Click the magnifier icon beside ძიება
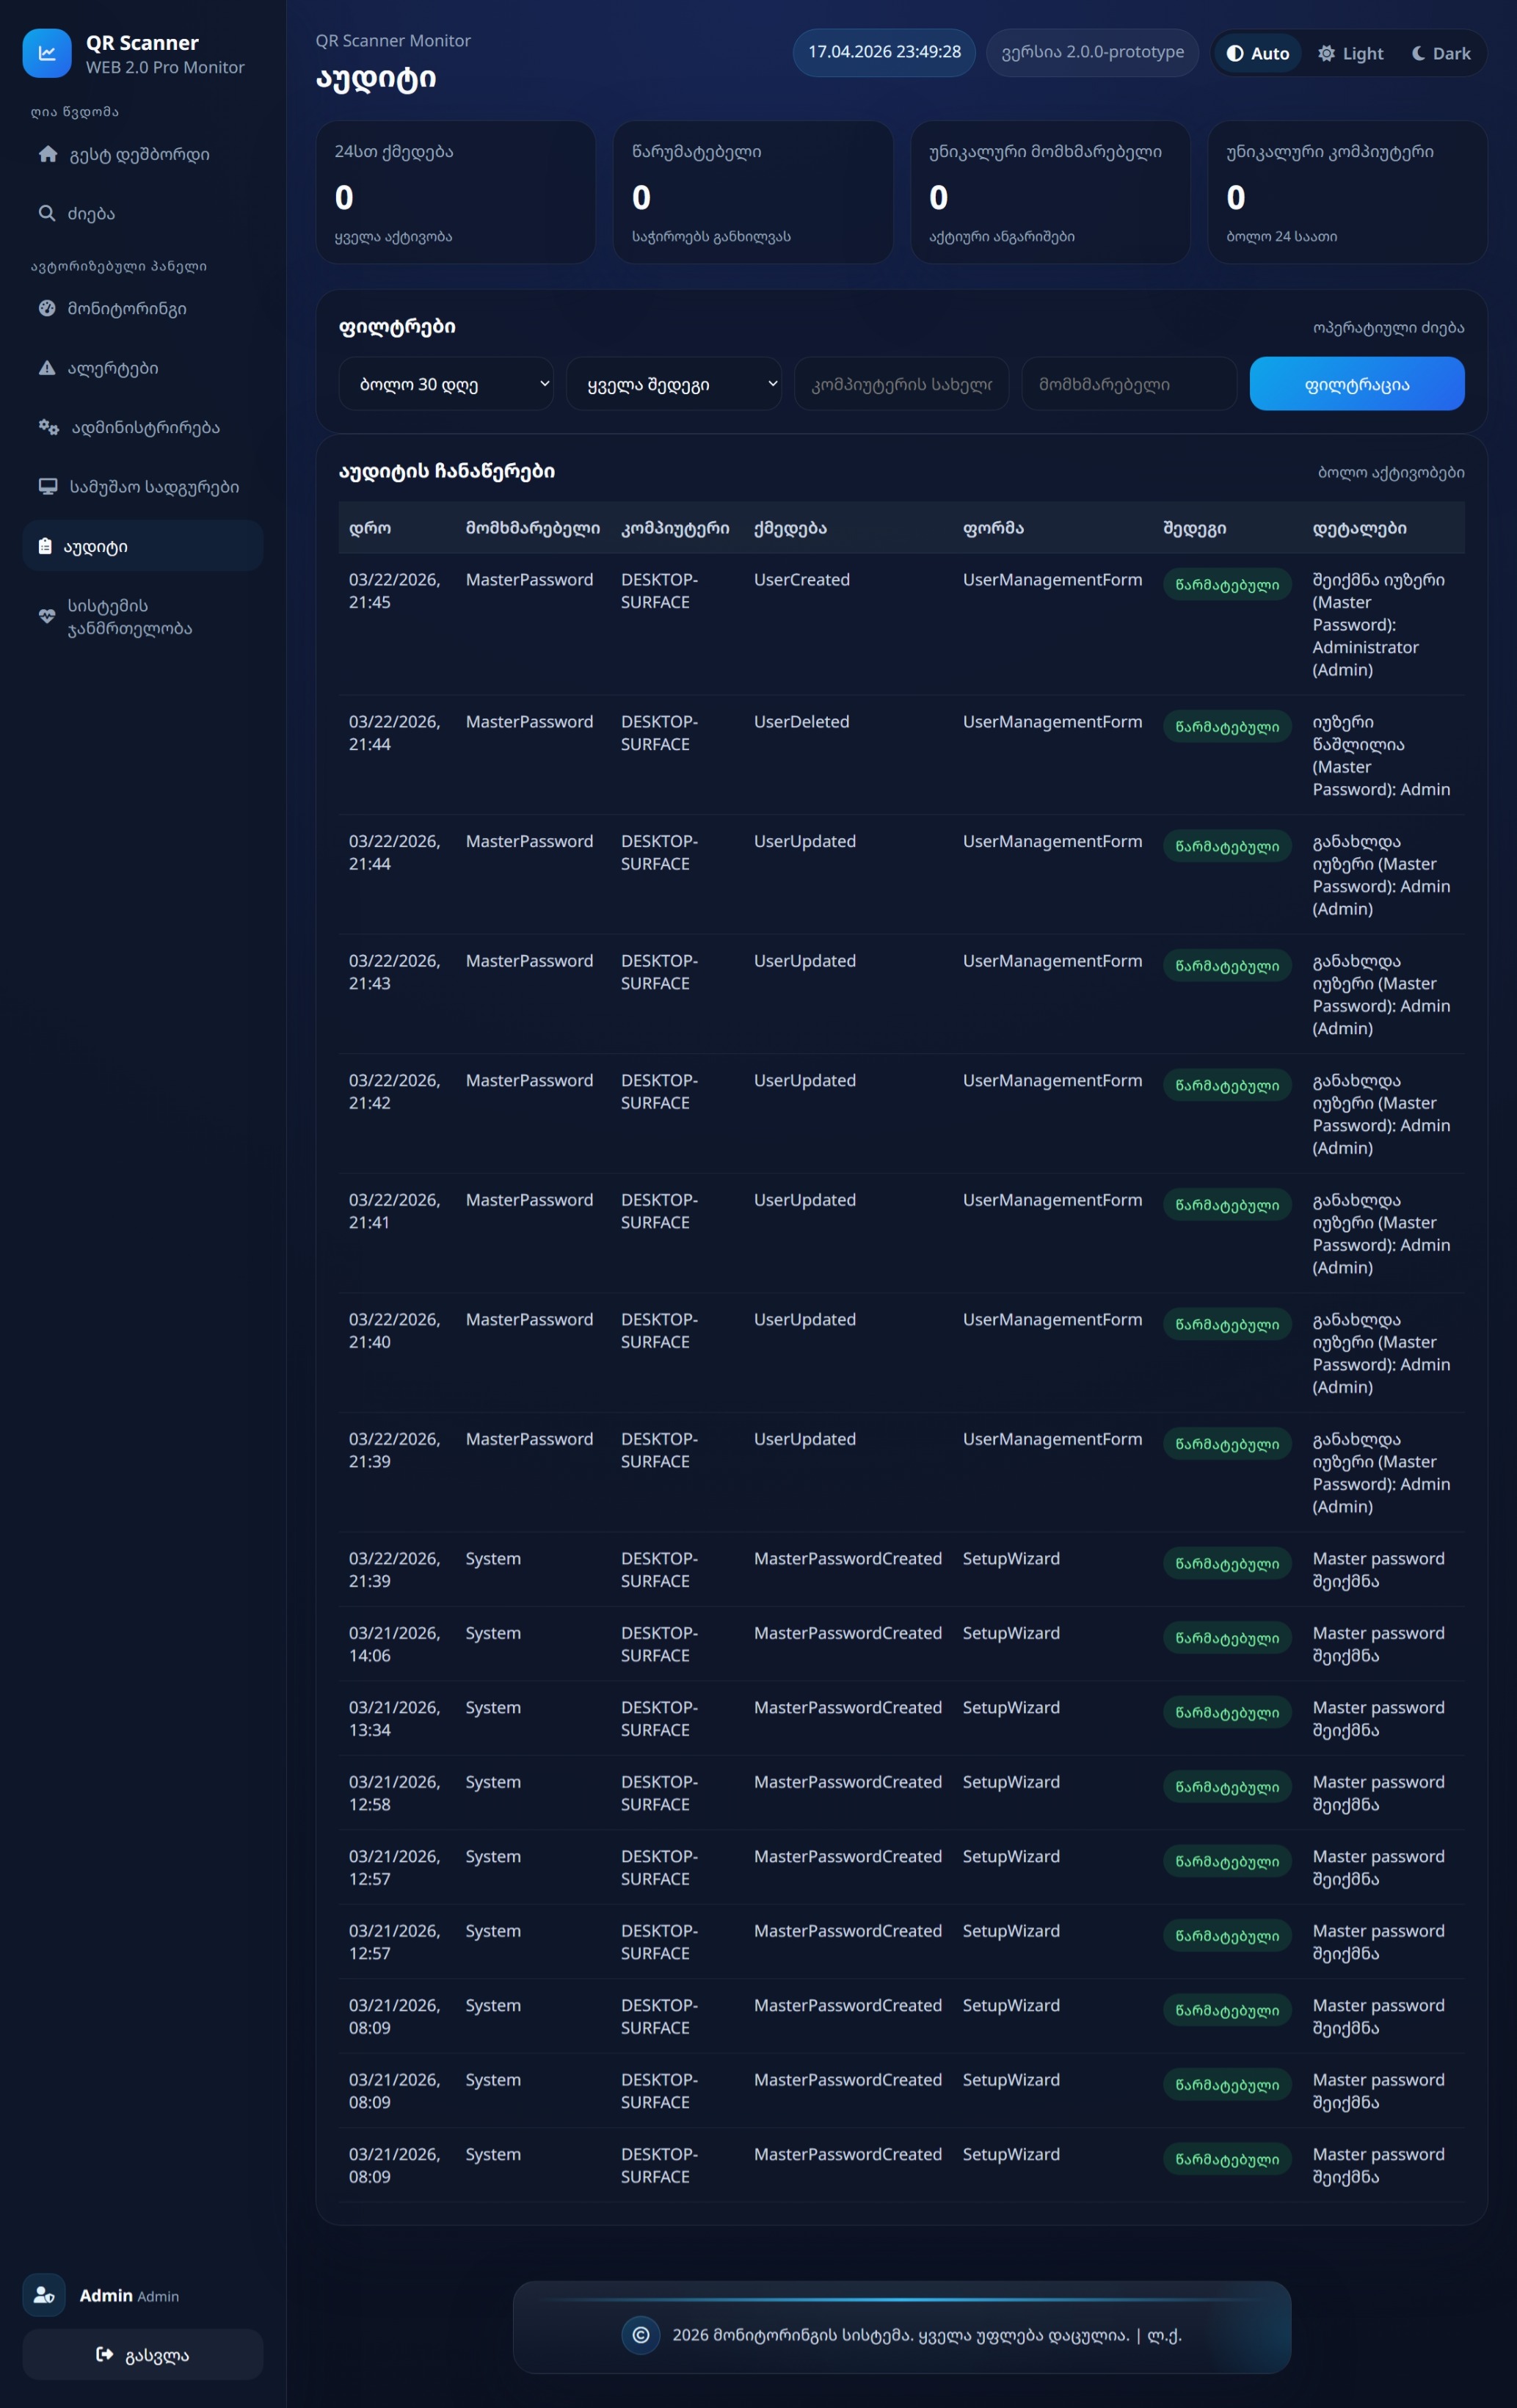The width and height of the screenshot is (1517, 2408). click(47, 213)
